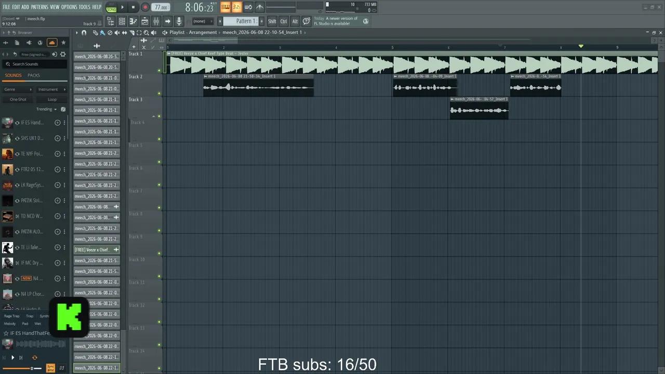Viewport: 665px width, 374px height.
Task: Toggle the Loop filter
Action: [52, 99]
